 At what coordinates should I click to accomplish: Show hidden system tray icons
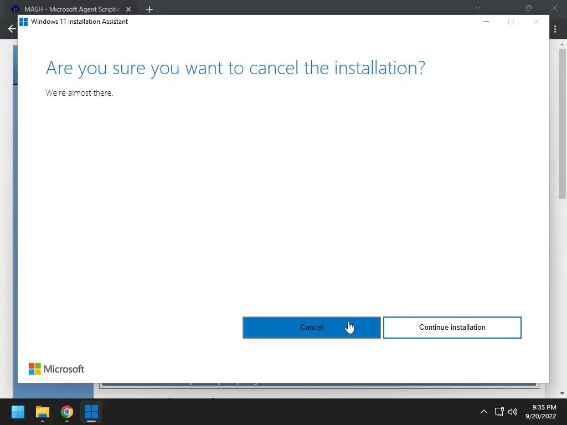[484, 412]
